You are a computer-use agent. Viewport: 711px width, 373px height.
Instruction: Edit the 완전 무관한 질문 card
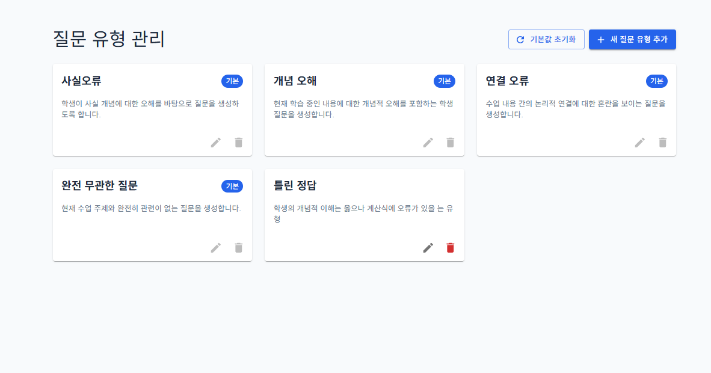point(216,248)
